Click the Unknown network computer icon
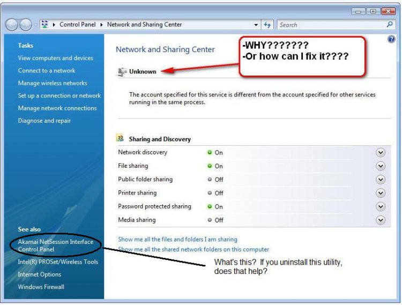The height and width of the screenshot is (305, 402). coord(122,72)
